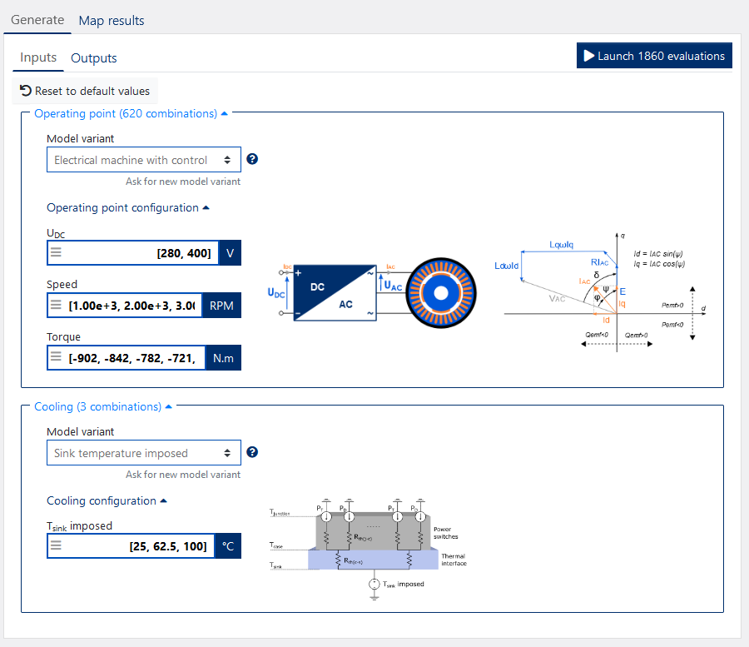Click the list handle icon in the Speed field
This screenshot has height=647, width=749.
pyautogui.click(x=57, y=306)
